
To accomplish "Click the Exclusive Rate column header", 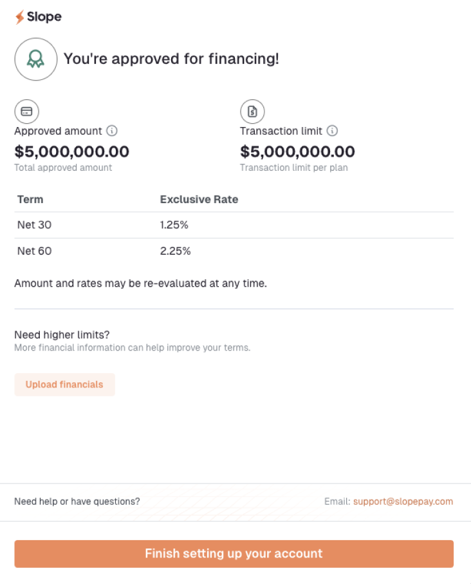I will [199, 199].
